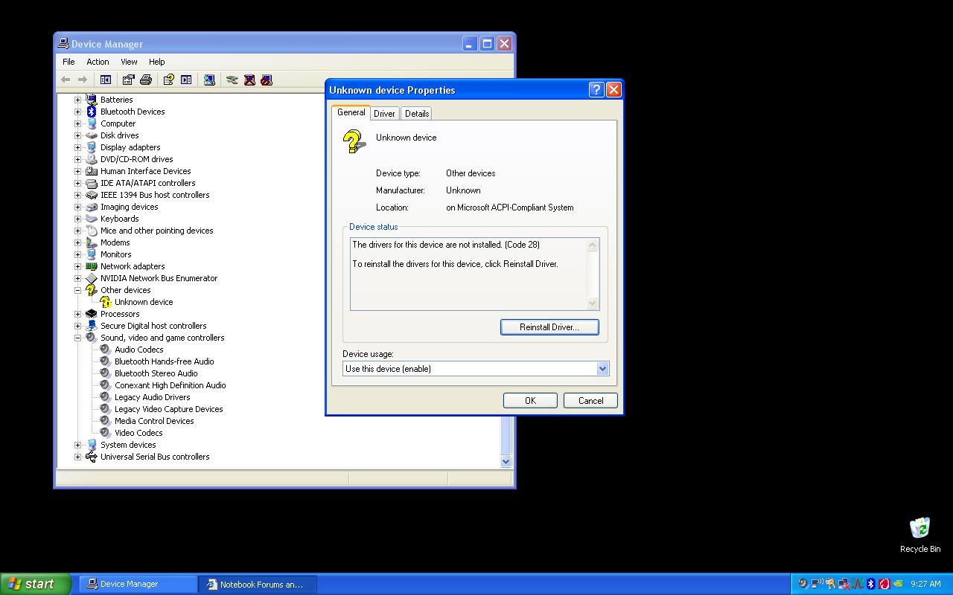Image resolution: width=953 pixels, height=595 pixels.
Task: Click the Disable device toolbar icon
Action: [267, 80]
